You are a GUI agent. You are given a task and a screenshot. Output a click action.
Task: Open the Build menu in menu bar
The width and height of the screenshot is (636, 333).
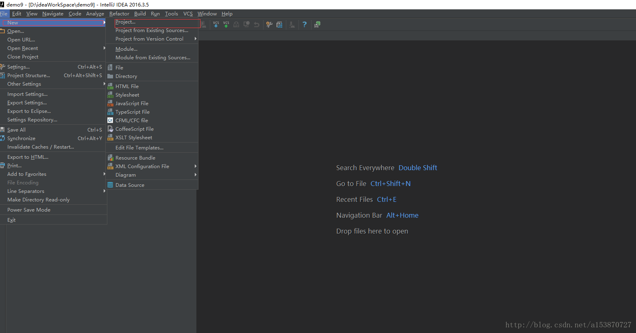(x=140, y=14)
